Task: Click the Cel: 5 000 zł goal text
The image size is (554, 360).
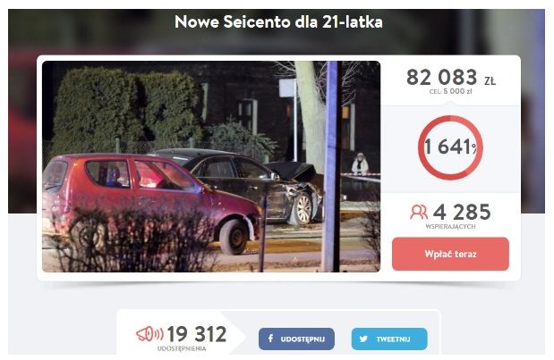Action: coord(450,91)
